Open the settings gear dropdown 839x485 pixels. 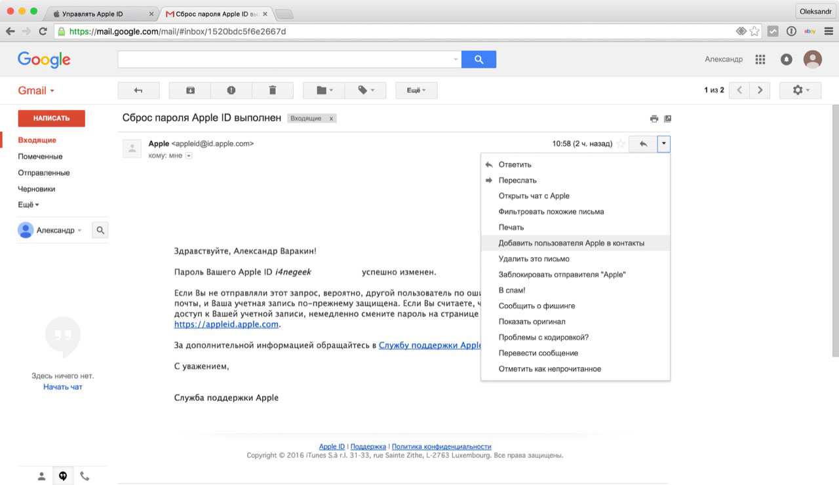tap(800, 90)
